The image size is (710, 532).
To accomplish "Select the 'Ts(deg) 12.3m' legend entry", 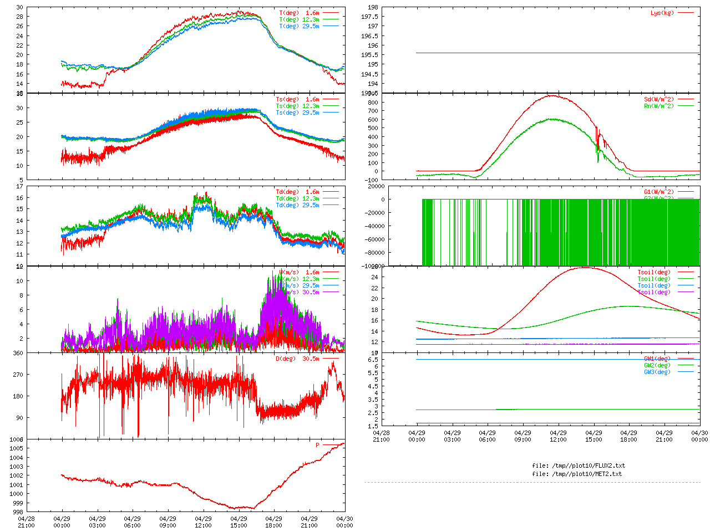I will pyautogui.click(x=297, y=106).
